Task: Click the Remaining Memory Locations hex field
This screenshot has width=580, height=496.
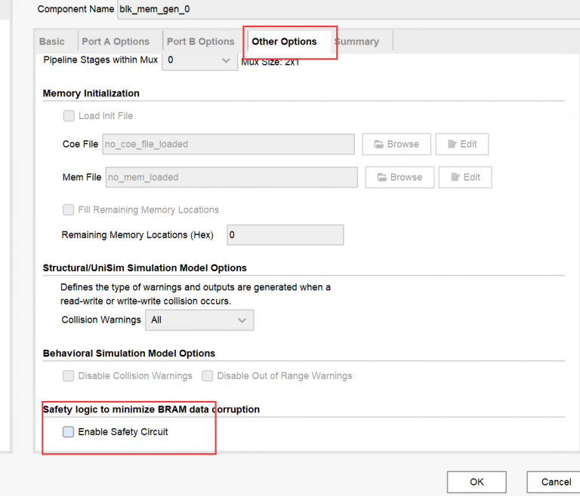Action: pos(285,235)
